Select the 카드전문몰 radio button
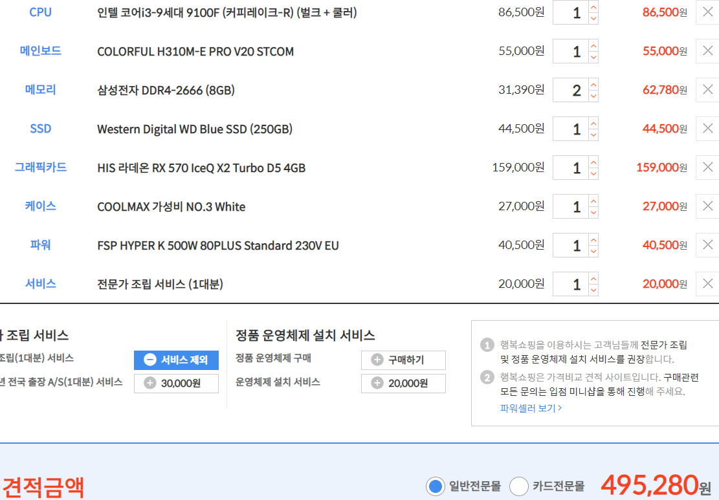Image resolution: width=719 pixels, height=500 pixels. pyautogui.click(x=518, y=486)
